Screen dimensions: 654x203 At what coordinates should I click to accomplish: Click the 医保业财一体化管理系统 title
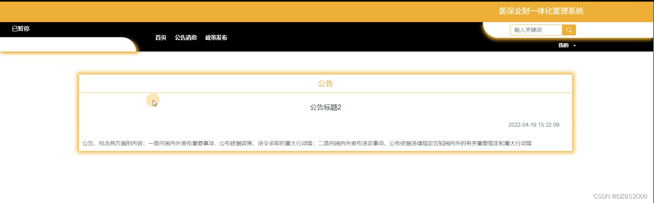pyautogui.click(x=541, y=11)
